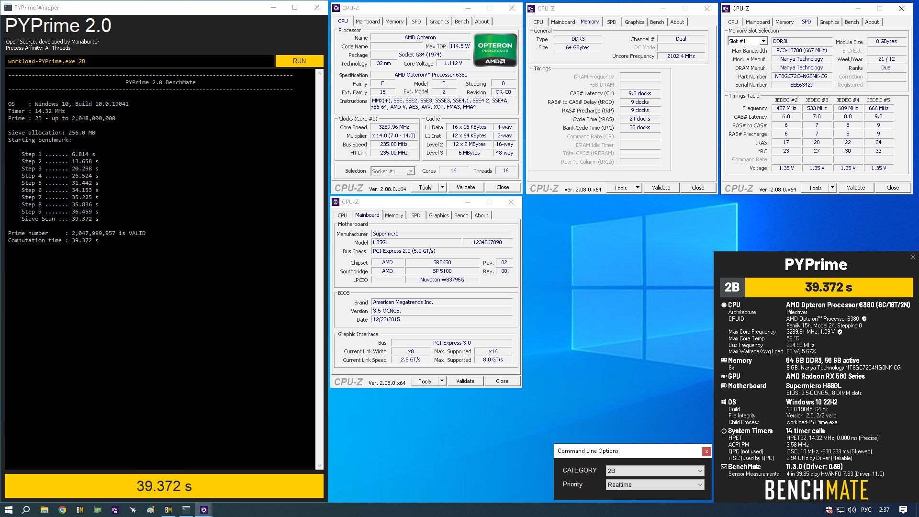Screen dimensions: 919x517
Task: Click Validate in the CPU-Z SPD window
Action: coord(856,188)
